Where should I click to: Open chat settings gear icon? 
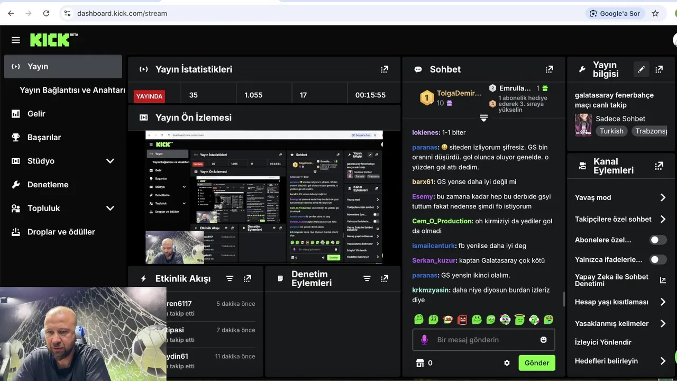point(507,363)
